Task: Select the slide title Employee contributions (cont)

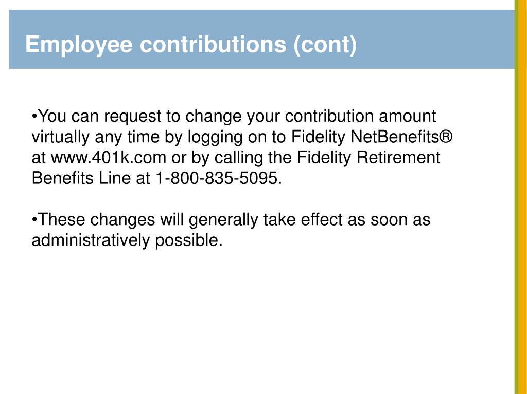Action: 190,44
